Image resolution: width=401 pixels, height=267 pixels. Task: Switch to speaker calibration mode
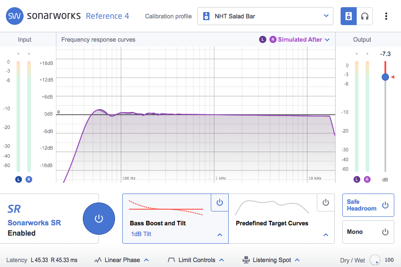click(349, 16)
